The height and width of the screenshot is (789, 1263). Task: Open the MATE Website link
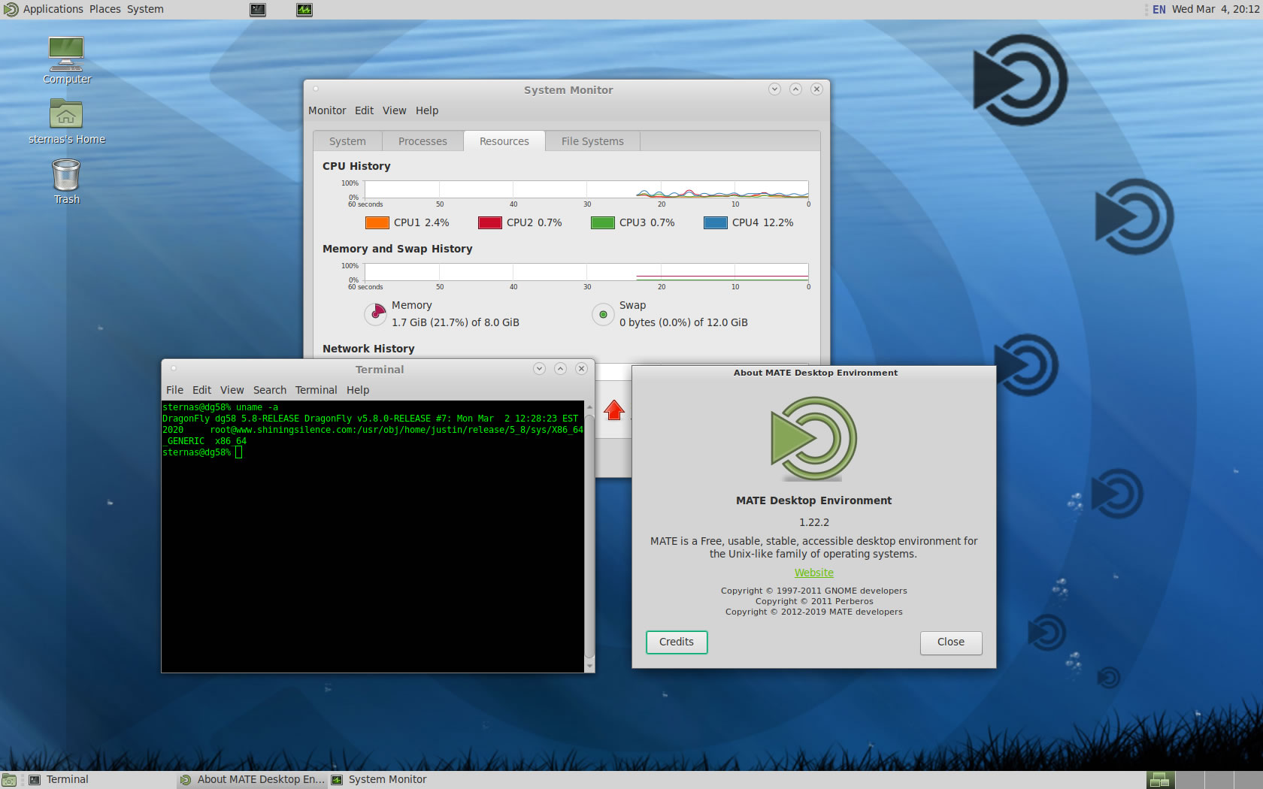(814, 573)
